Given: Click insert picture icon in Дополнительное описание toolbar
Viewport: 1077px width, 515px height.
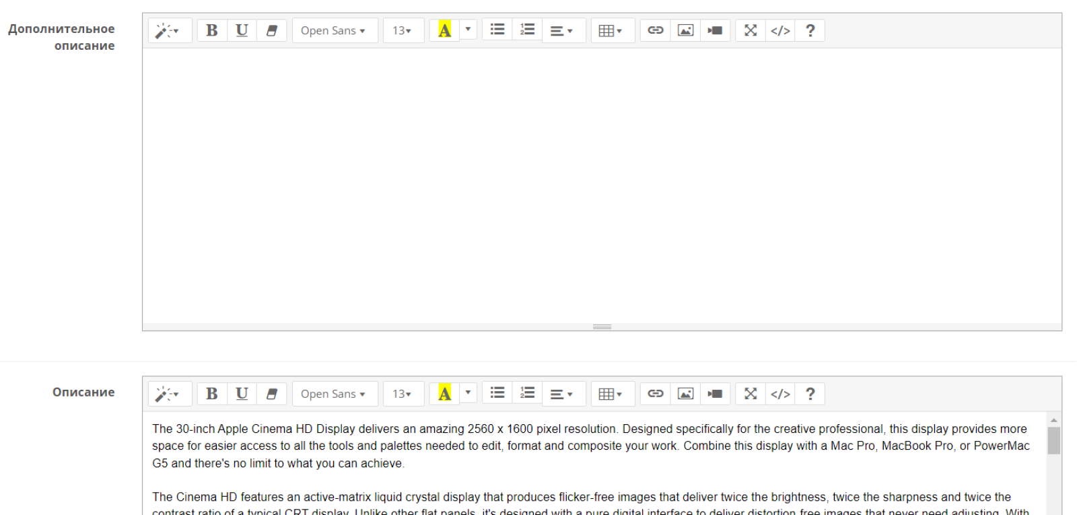Looking at the screenshot, I should [x=685, y=30].
